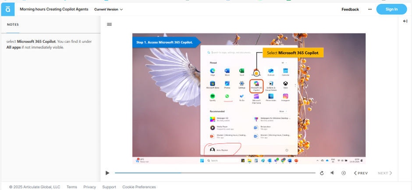The image size is (412, 190).
Task: Replay the slide using the replay icon
Action: click(x=322, y=173)
